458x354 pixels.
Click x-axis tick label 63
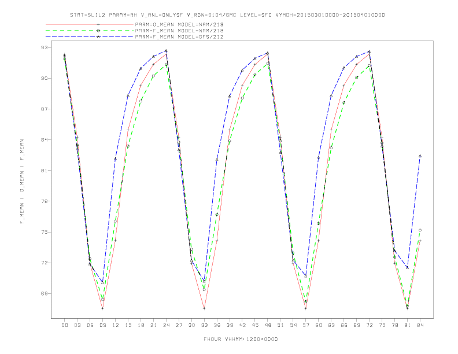331,325
